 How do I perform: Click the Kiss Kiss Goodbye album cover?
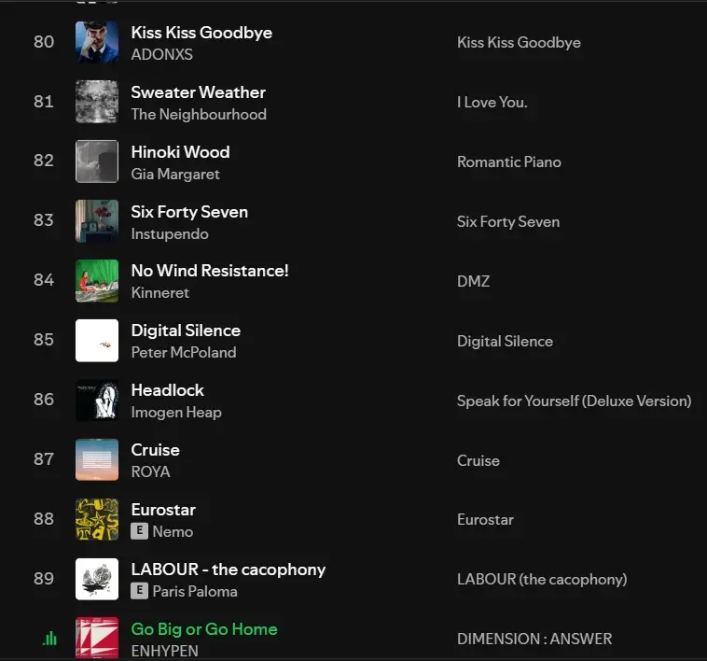[x=97, y=42]
